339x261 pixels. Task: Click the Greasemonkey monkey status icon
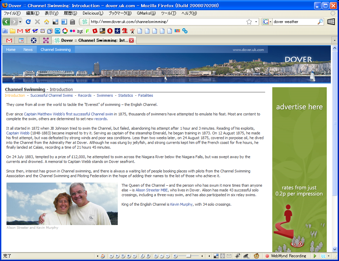pyautogui.click(x=256, y=256)
